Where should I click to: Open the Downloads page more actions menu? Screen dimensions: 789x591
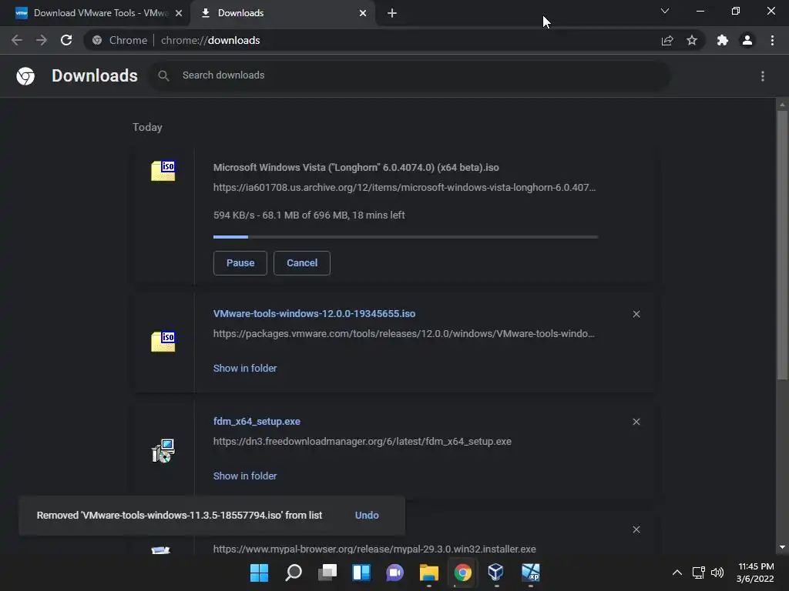click(x=763, y=76)
